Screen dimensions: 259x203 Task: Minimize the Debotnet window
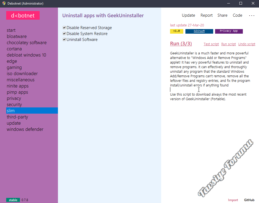(229, 3)
